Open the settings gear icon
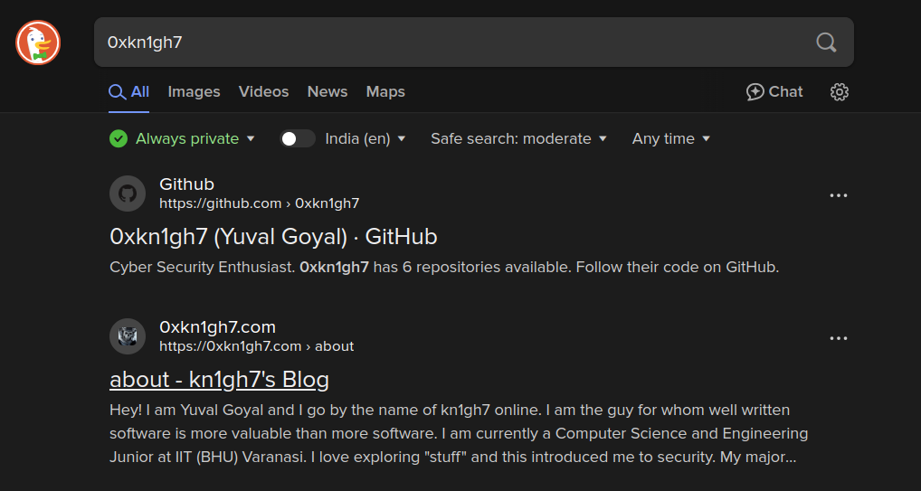The width and height of the screenshot is (921, 491). [x=840, y=92]
